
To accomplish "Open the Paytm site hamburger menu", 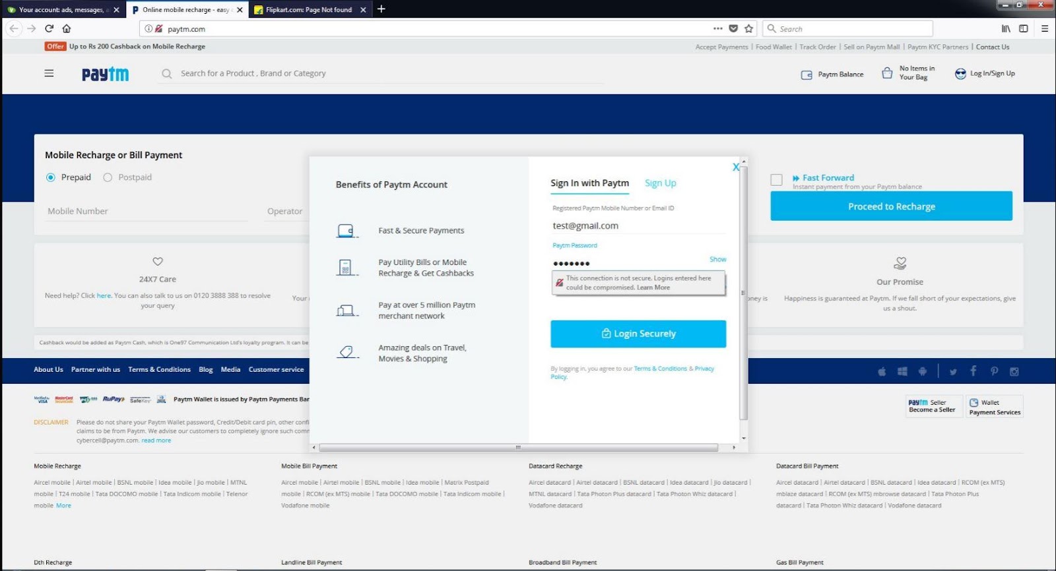I will pos(49,73).
